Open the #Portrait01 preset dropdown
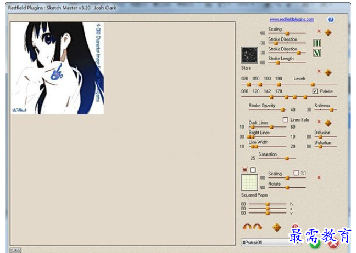The image size is (356, 253). 271,243
